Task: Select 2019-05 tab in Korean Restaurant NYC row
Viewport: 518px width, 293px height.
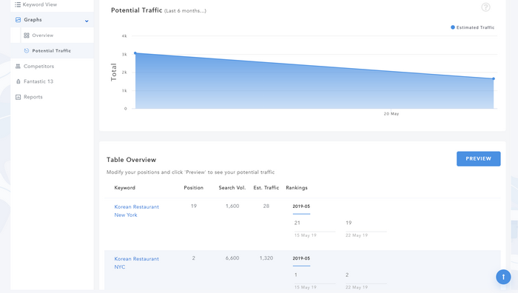Action: click(301, 258)
